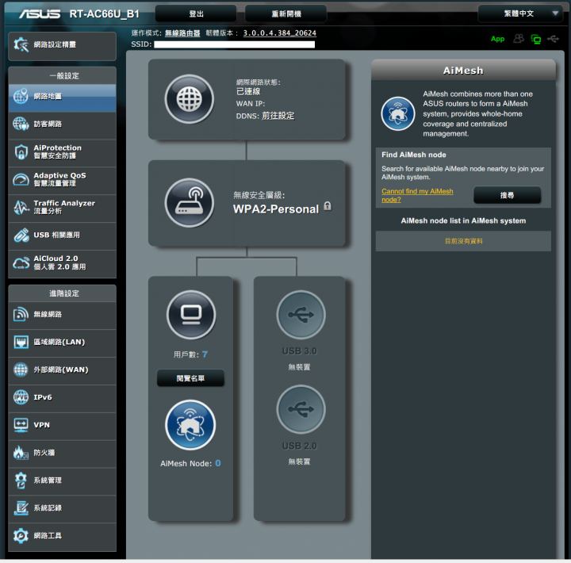Click the green network clients status icon
Viewport: 571px width, 563px height.
[535, 39]
